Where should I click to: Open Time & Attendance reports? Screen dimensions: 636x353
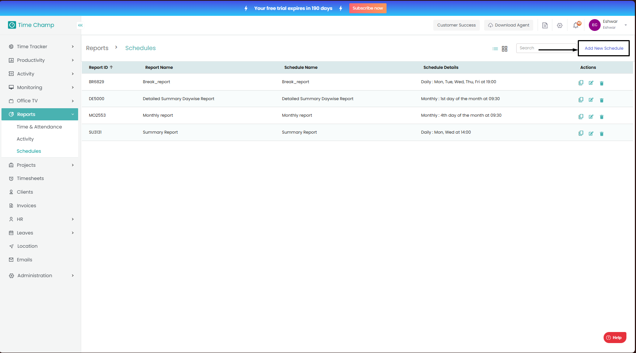(39, 127)
